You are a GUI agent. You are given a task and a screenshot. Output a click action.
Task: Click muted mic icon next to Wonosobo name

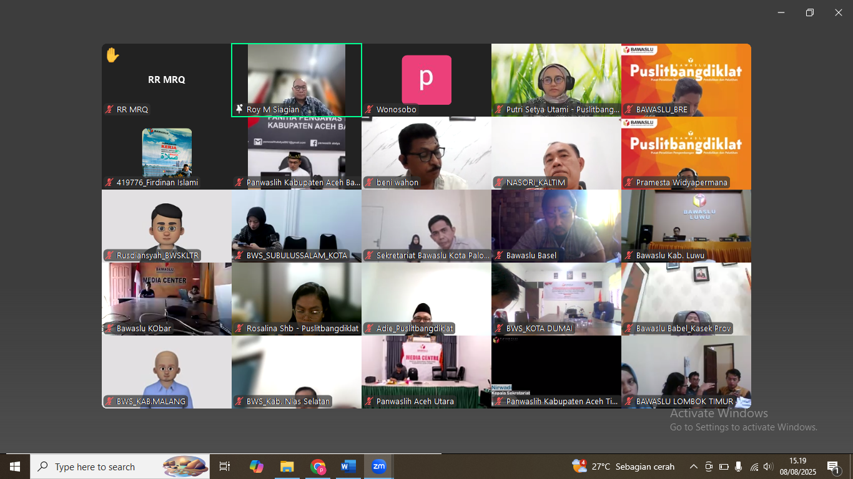369,110
